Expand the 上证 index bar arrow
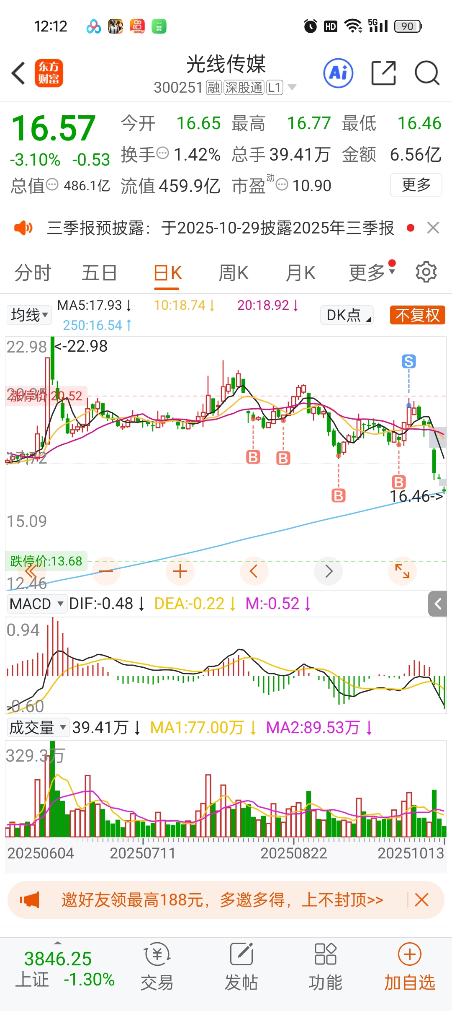 coord(58,942)
